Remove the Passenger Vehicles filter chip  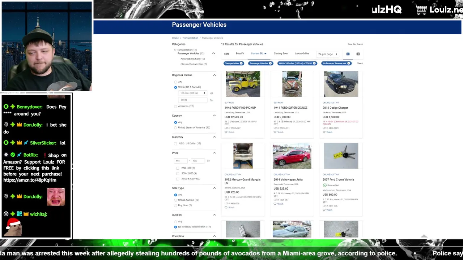tap(271, 64)
